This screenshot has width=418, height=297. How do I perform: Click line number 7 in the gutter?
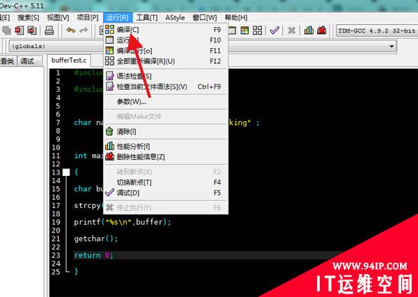click(58, 122)
